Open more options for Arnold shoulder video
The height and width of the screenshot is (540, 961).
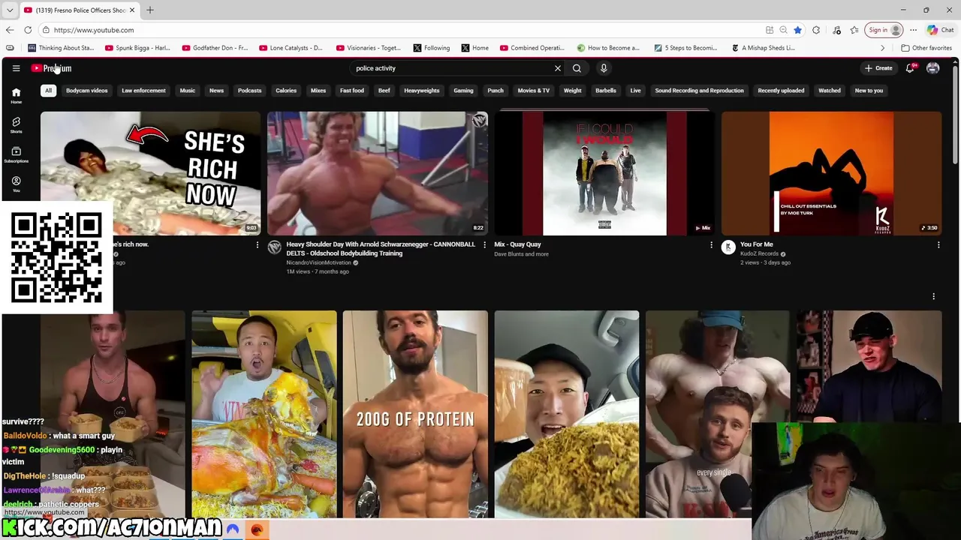tap(484, 245)
